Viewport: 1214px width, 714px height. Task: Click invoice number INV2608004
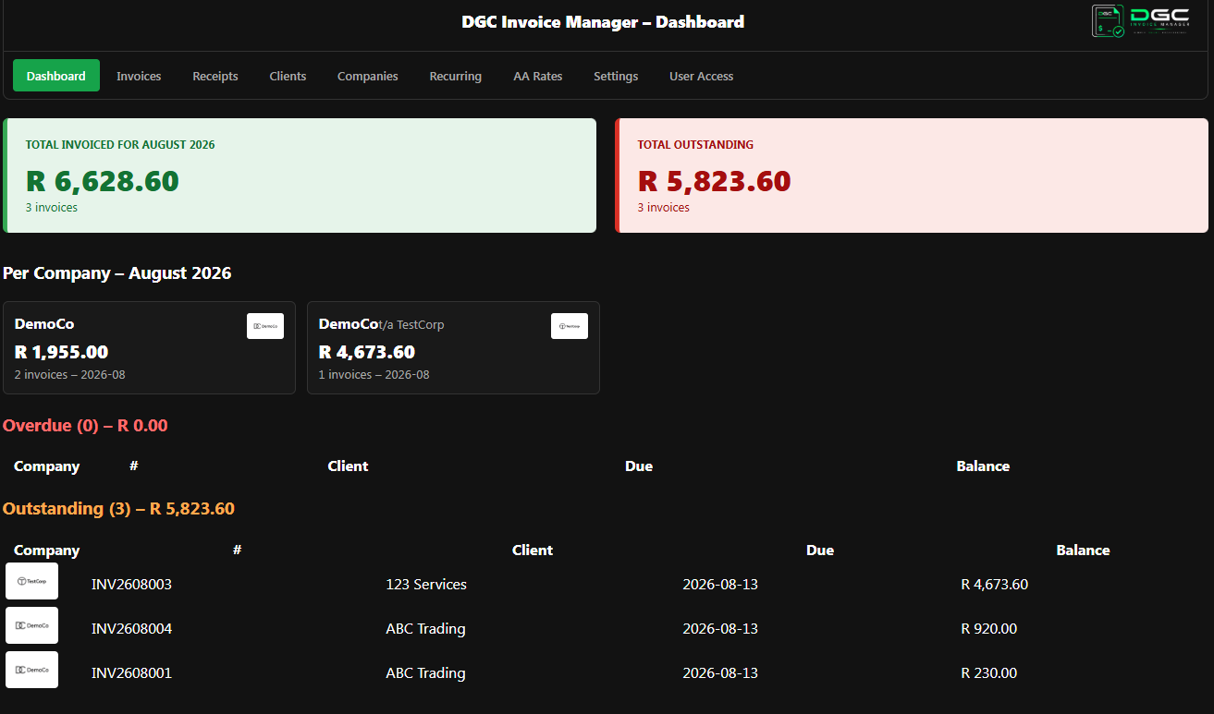[131, 628]
